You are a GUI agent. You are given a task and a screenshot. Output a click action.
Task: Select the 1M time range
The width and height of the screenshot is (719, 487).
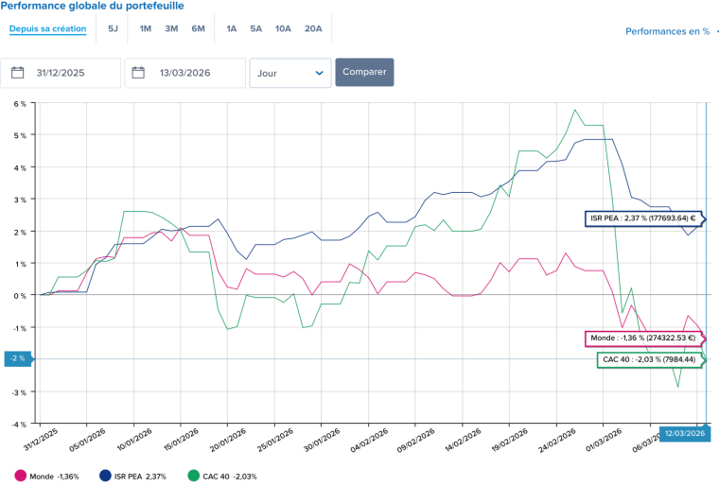pos(146,28)
